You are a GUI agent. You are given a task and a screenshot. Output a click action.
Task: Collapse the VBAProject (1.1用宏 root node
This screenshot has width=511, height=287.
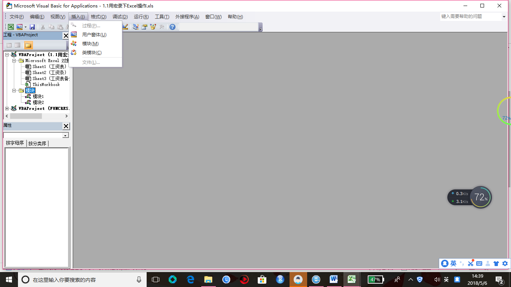7,55
